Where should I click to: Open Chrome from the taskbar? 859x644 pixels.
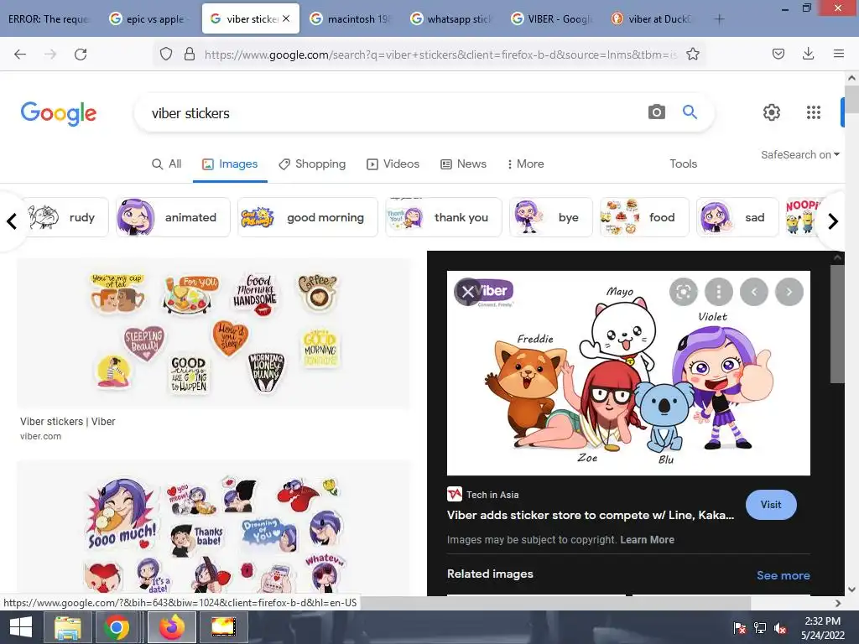pos(116,627)
